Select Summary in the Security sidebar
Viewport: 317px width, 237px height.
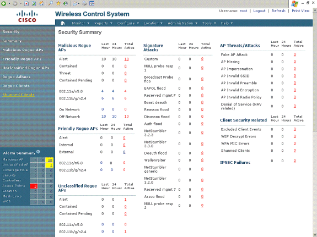pos(12,41)
